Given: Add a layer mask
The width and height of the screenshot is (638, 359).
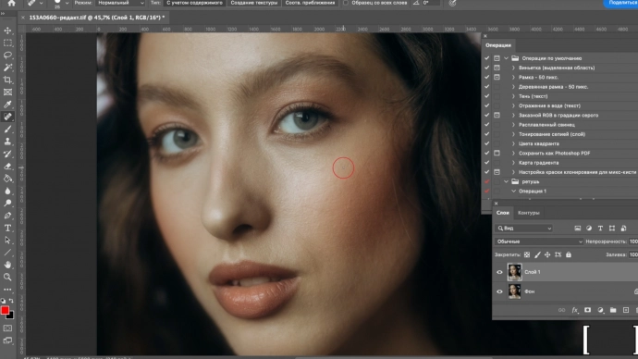Looking at the screenshot, I should click(x=587, y=310).
